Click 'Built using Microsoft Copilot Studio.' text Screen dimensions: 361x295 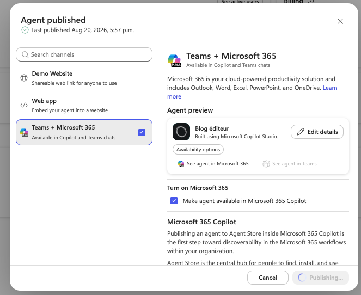[236, 137]
